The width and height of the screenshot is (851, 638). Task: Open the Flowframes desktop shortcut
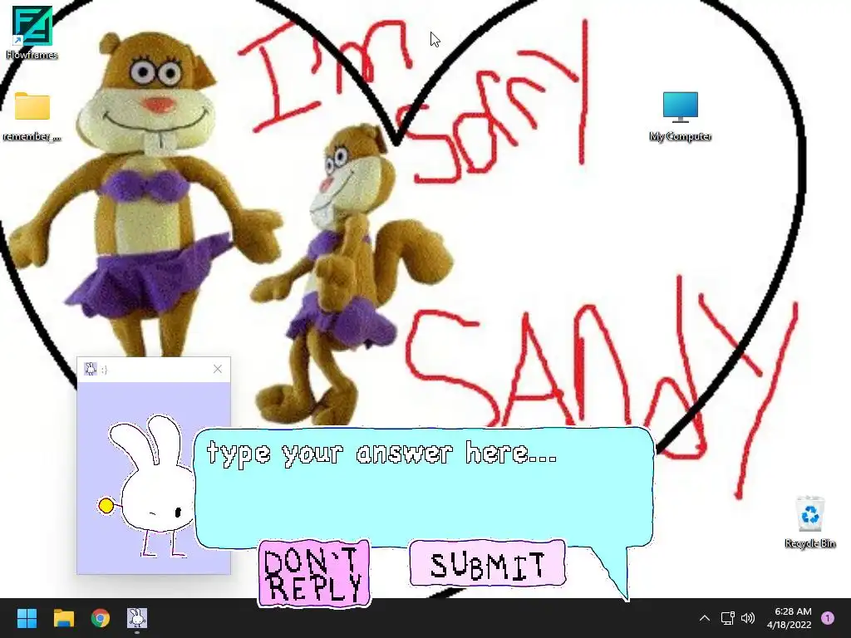(x=32, y=32)
